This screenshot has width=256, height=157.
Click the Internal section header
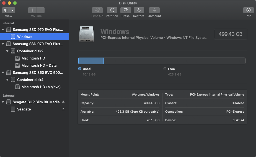[8, 23]
